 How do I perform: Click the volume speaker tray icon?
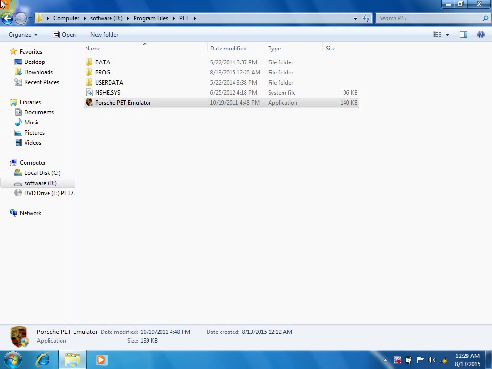(x=431, y=360)
